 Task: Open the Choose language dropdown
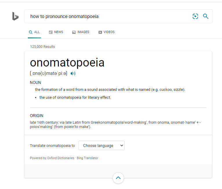101,145
